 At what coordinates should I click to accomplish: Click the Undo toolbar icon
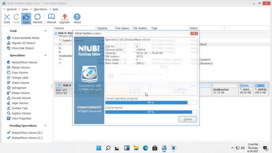tap(7, 18)
